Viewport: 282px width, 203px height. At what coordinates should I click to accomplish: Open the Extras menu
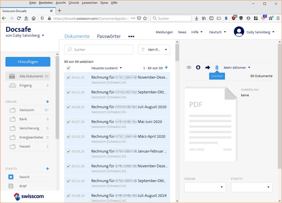tap(104, 3)
